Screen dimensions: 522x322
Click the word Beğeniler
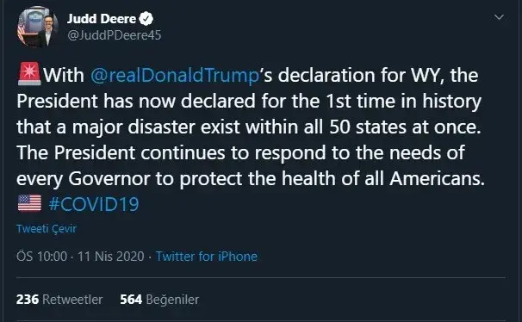172,300
